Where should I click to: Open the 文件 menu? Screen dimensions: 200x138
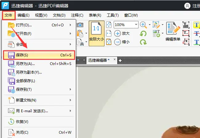(x=9, y=15)
